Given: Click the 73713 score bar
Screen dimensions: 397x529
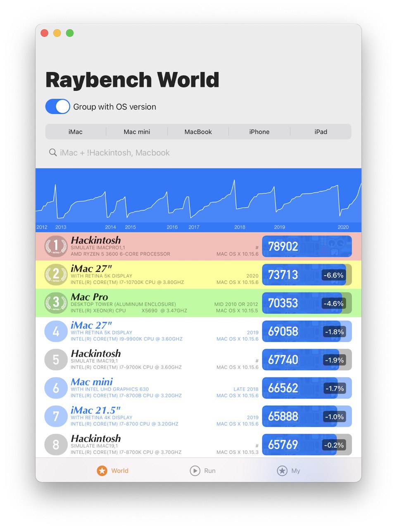Looking at the screenshot, I should tap(307, 274).
